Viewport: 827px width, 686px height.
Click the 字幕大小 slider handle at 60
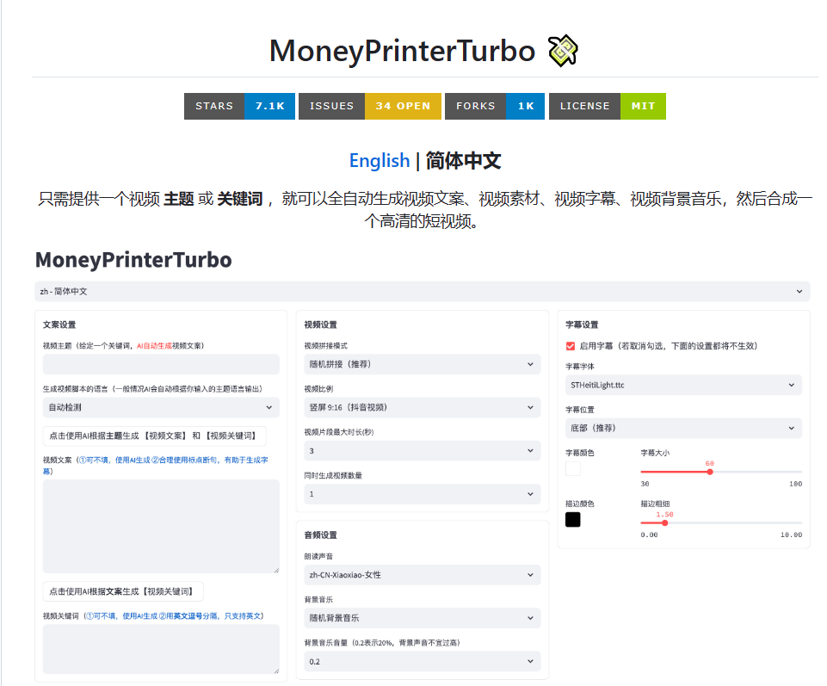point(710,472)
